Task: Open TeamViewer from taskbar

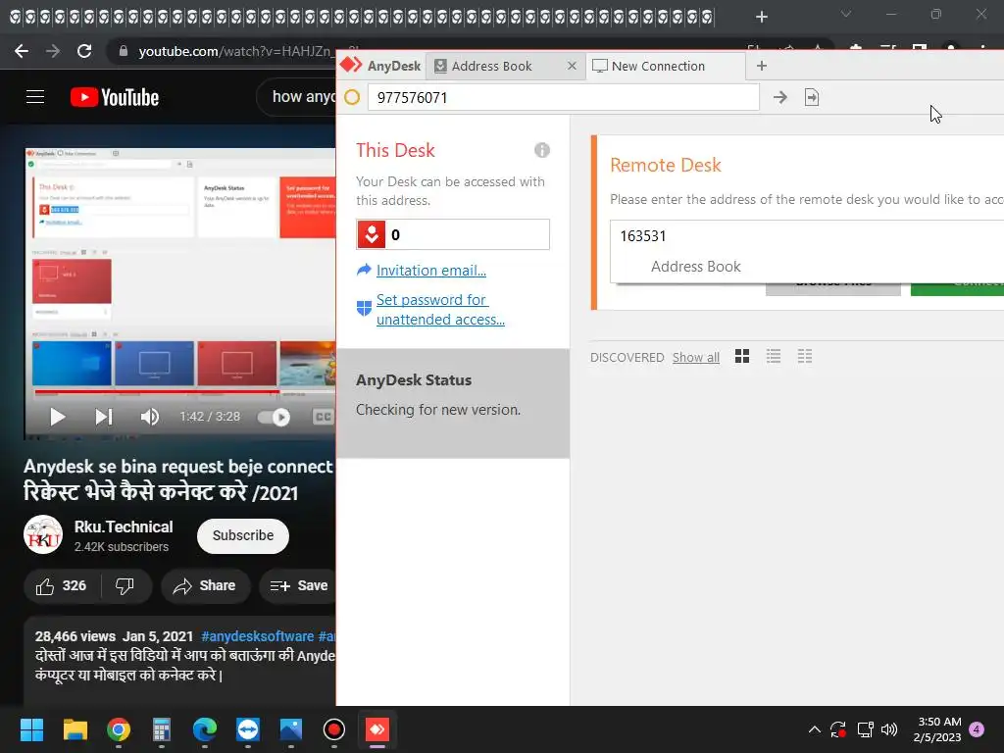Action: [248, 729]
